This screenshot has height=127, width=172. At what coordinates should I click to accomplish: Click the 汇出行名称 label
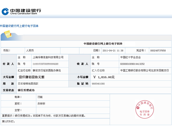click(24, 71)
